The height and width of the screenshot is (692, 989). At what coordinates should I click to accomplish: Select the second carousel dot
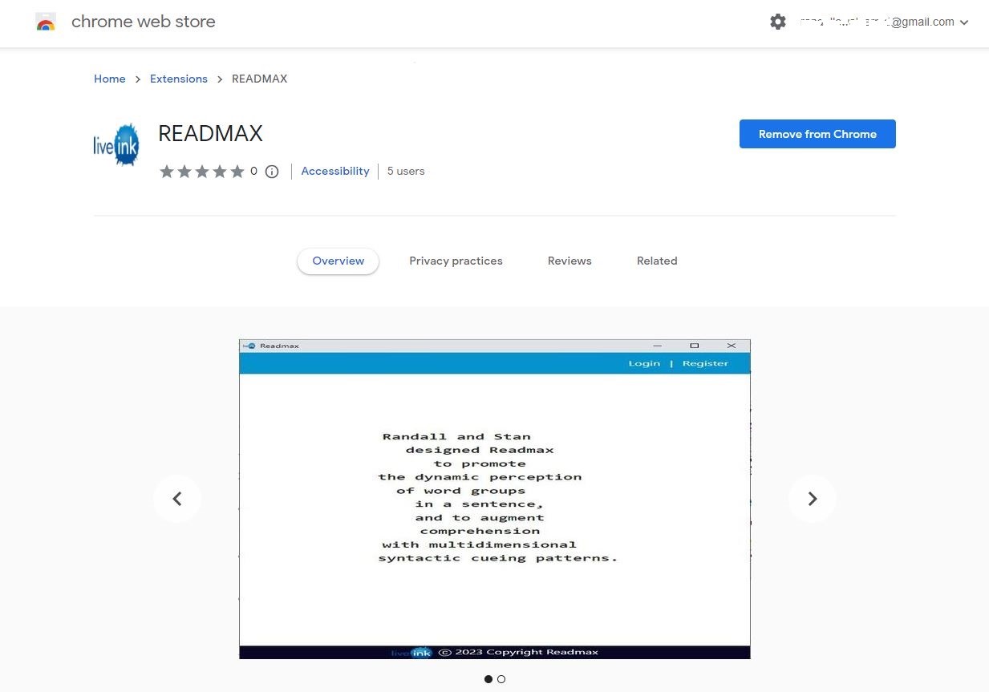(501, 679)
